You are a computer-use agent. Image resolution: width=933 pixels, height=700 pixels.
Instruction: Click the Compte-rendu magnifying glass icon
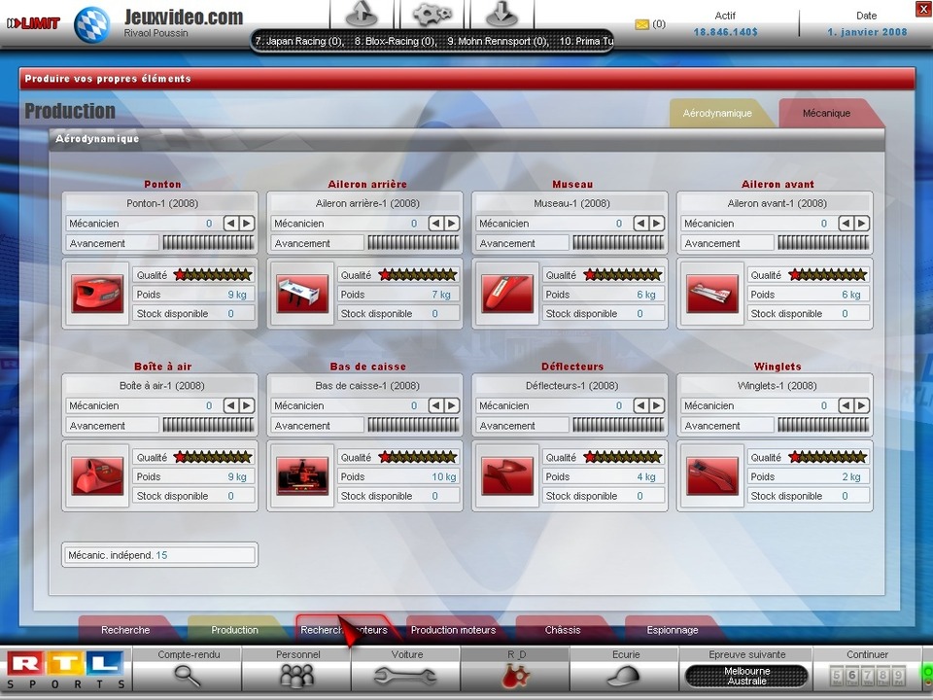coord(187,676)
